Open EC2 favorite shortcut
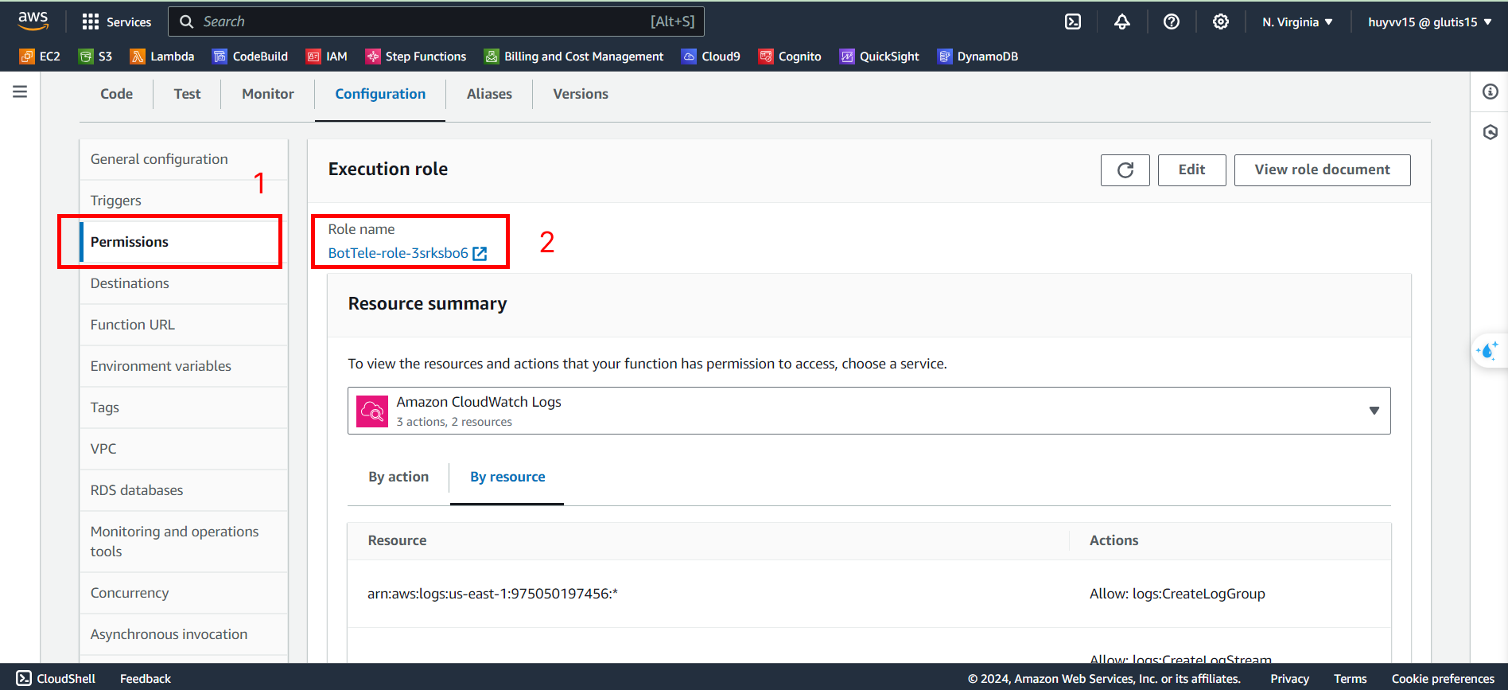 click(x=40, y=57)
